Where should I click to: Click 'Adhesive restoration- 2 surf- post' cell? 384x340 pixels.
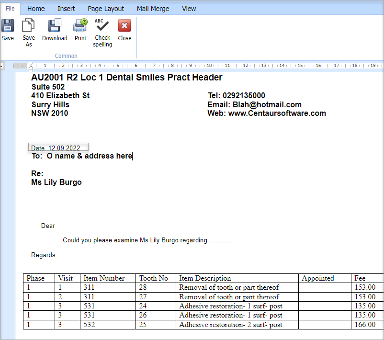point(237,325)
